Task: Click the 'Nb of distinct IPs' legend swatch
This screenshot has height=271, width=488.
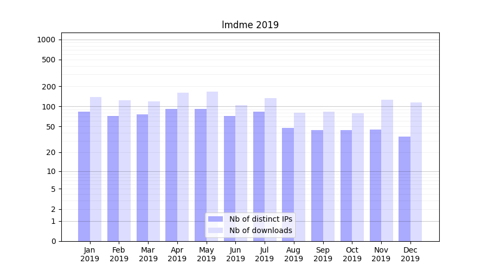Action: (x=216, y=219)
